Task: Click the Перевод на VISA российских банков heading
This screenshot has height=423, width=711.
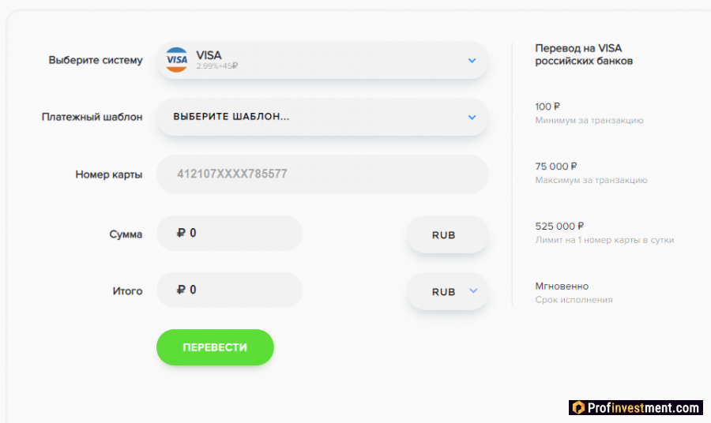Action: 584,54
